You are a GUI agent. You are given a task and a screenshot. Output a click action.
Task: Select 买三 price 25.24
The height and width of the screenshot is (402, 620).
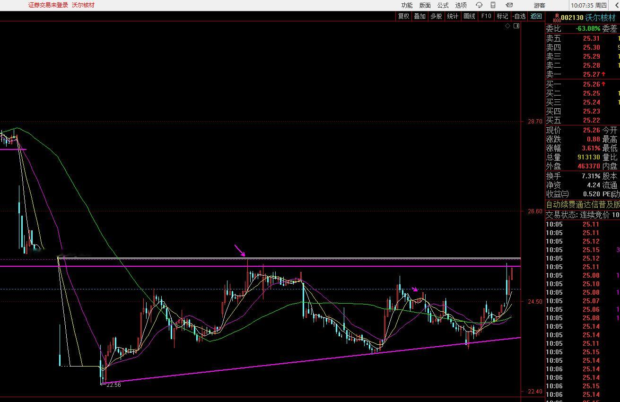[x=591, y=102]
